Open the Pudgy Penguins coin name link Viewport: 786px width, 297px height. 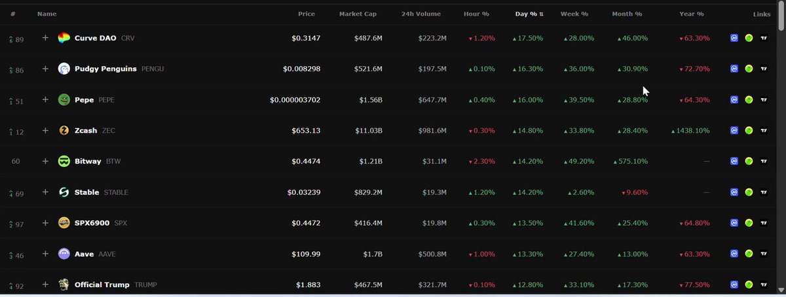click(x=106, y=69)
